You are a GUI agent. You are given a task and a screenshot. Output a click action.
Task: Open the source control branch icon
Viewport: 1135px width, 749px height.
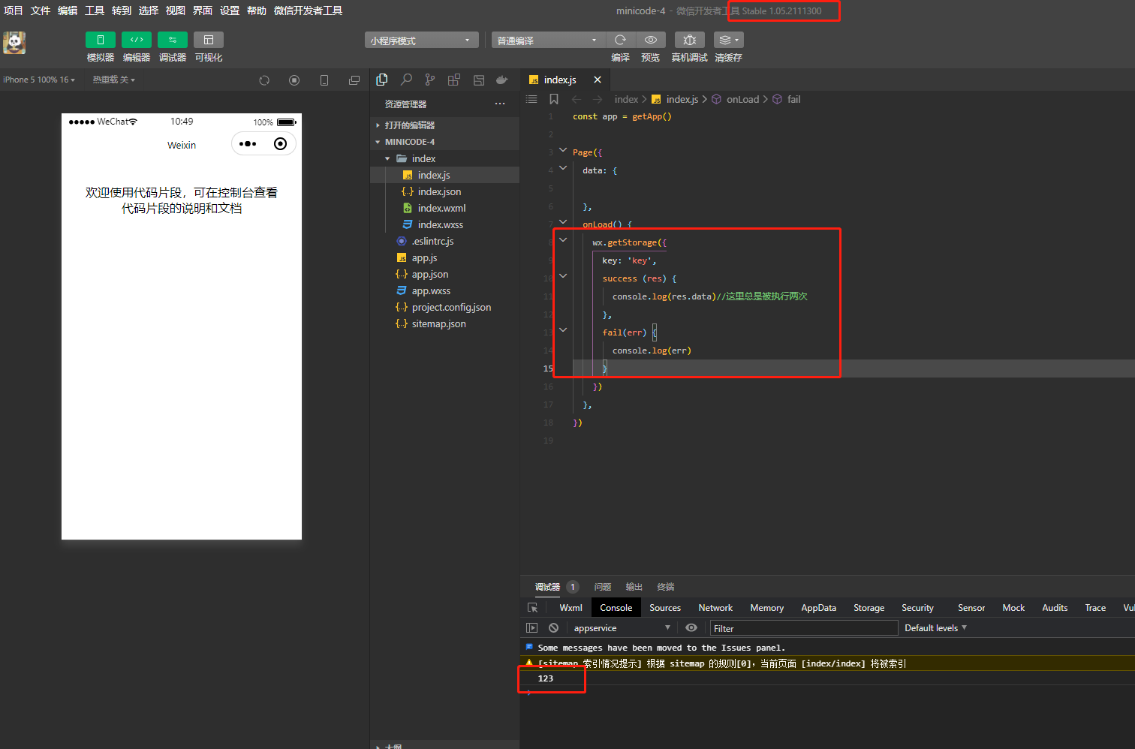point(430,80)
